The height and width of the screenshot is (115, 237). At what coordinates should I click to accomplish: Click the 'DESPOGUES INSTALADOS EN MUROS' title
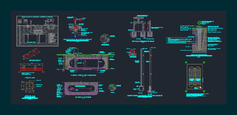(x=145, y=96)
